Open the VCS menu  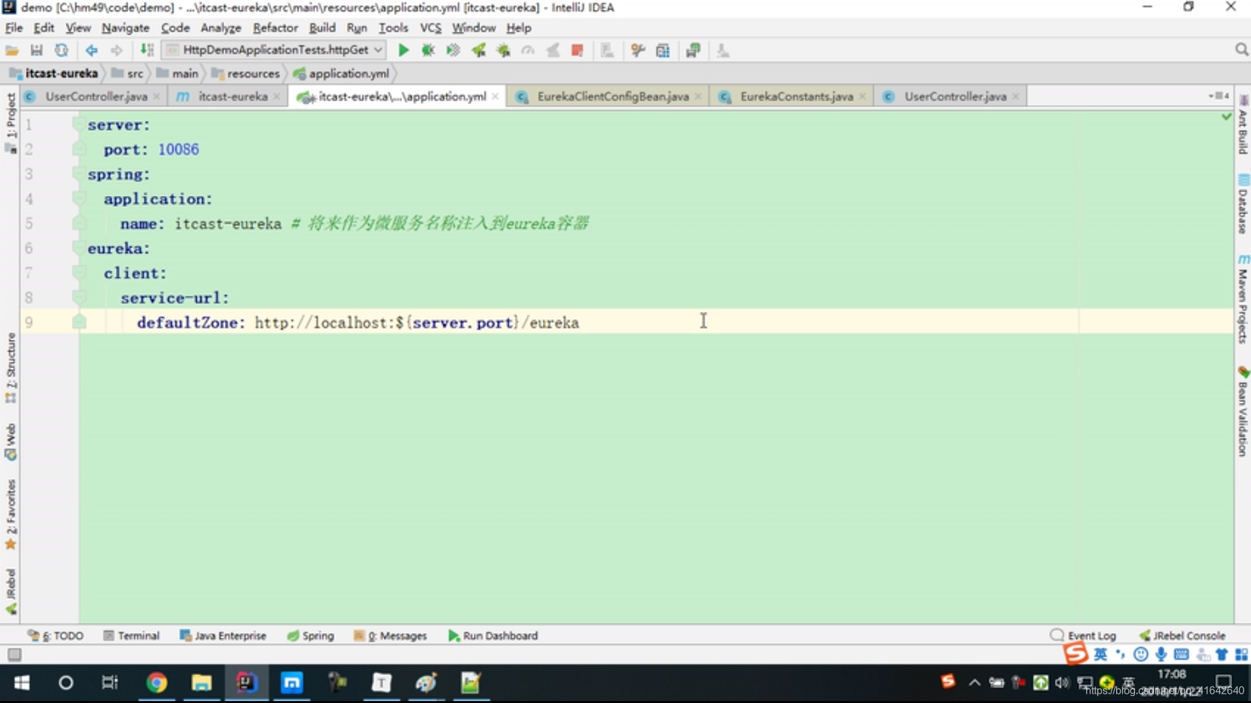click(x=430, y=28)
